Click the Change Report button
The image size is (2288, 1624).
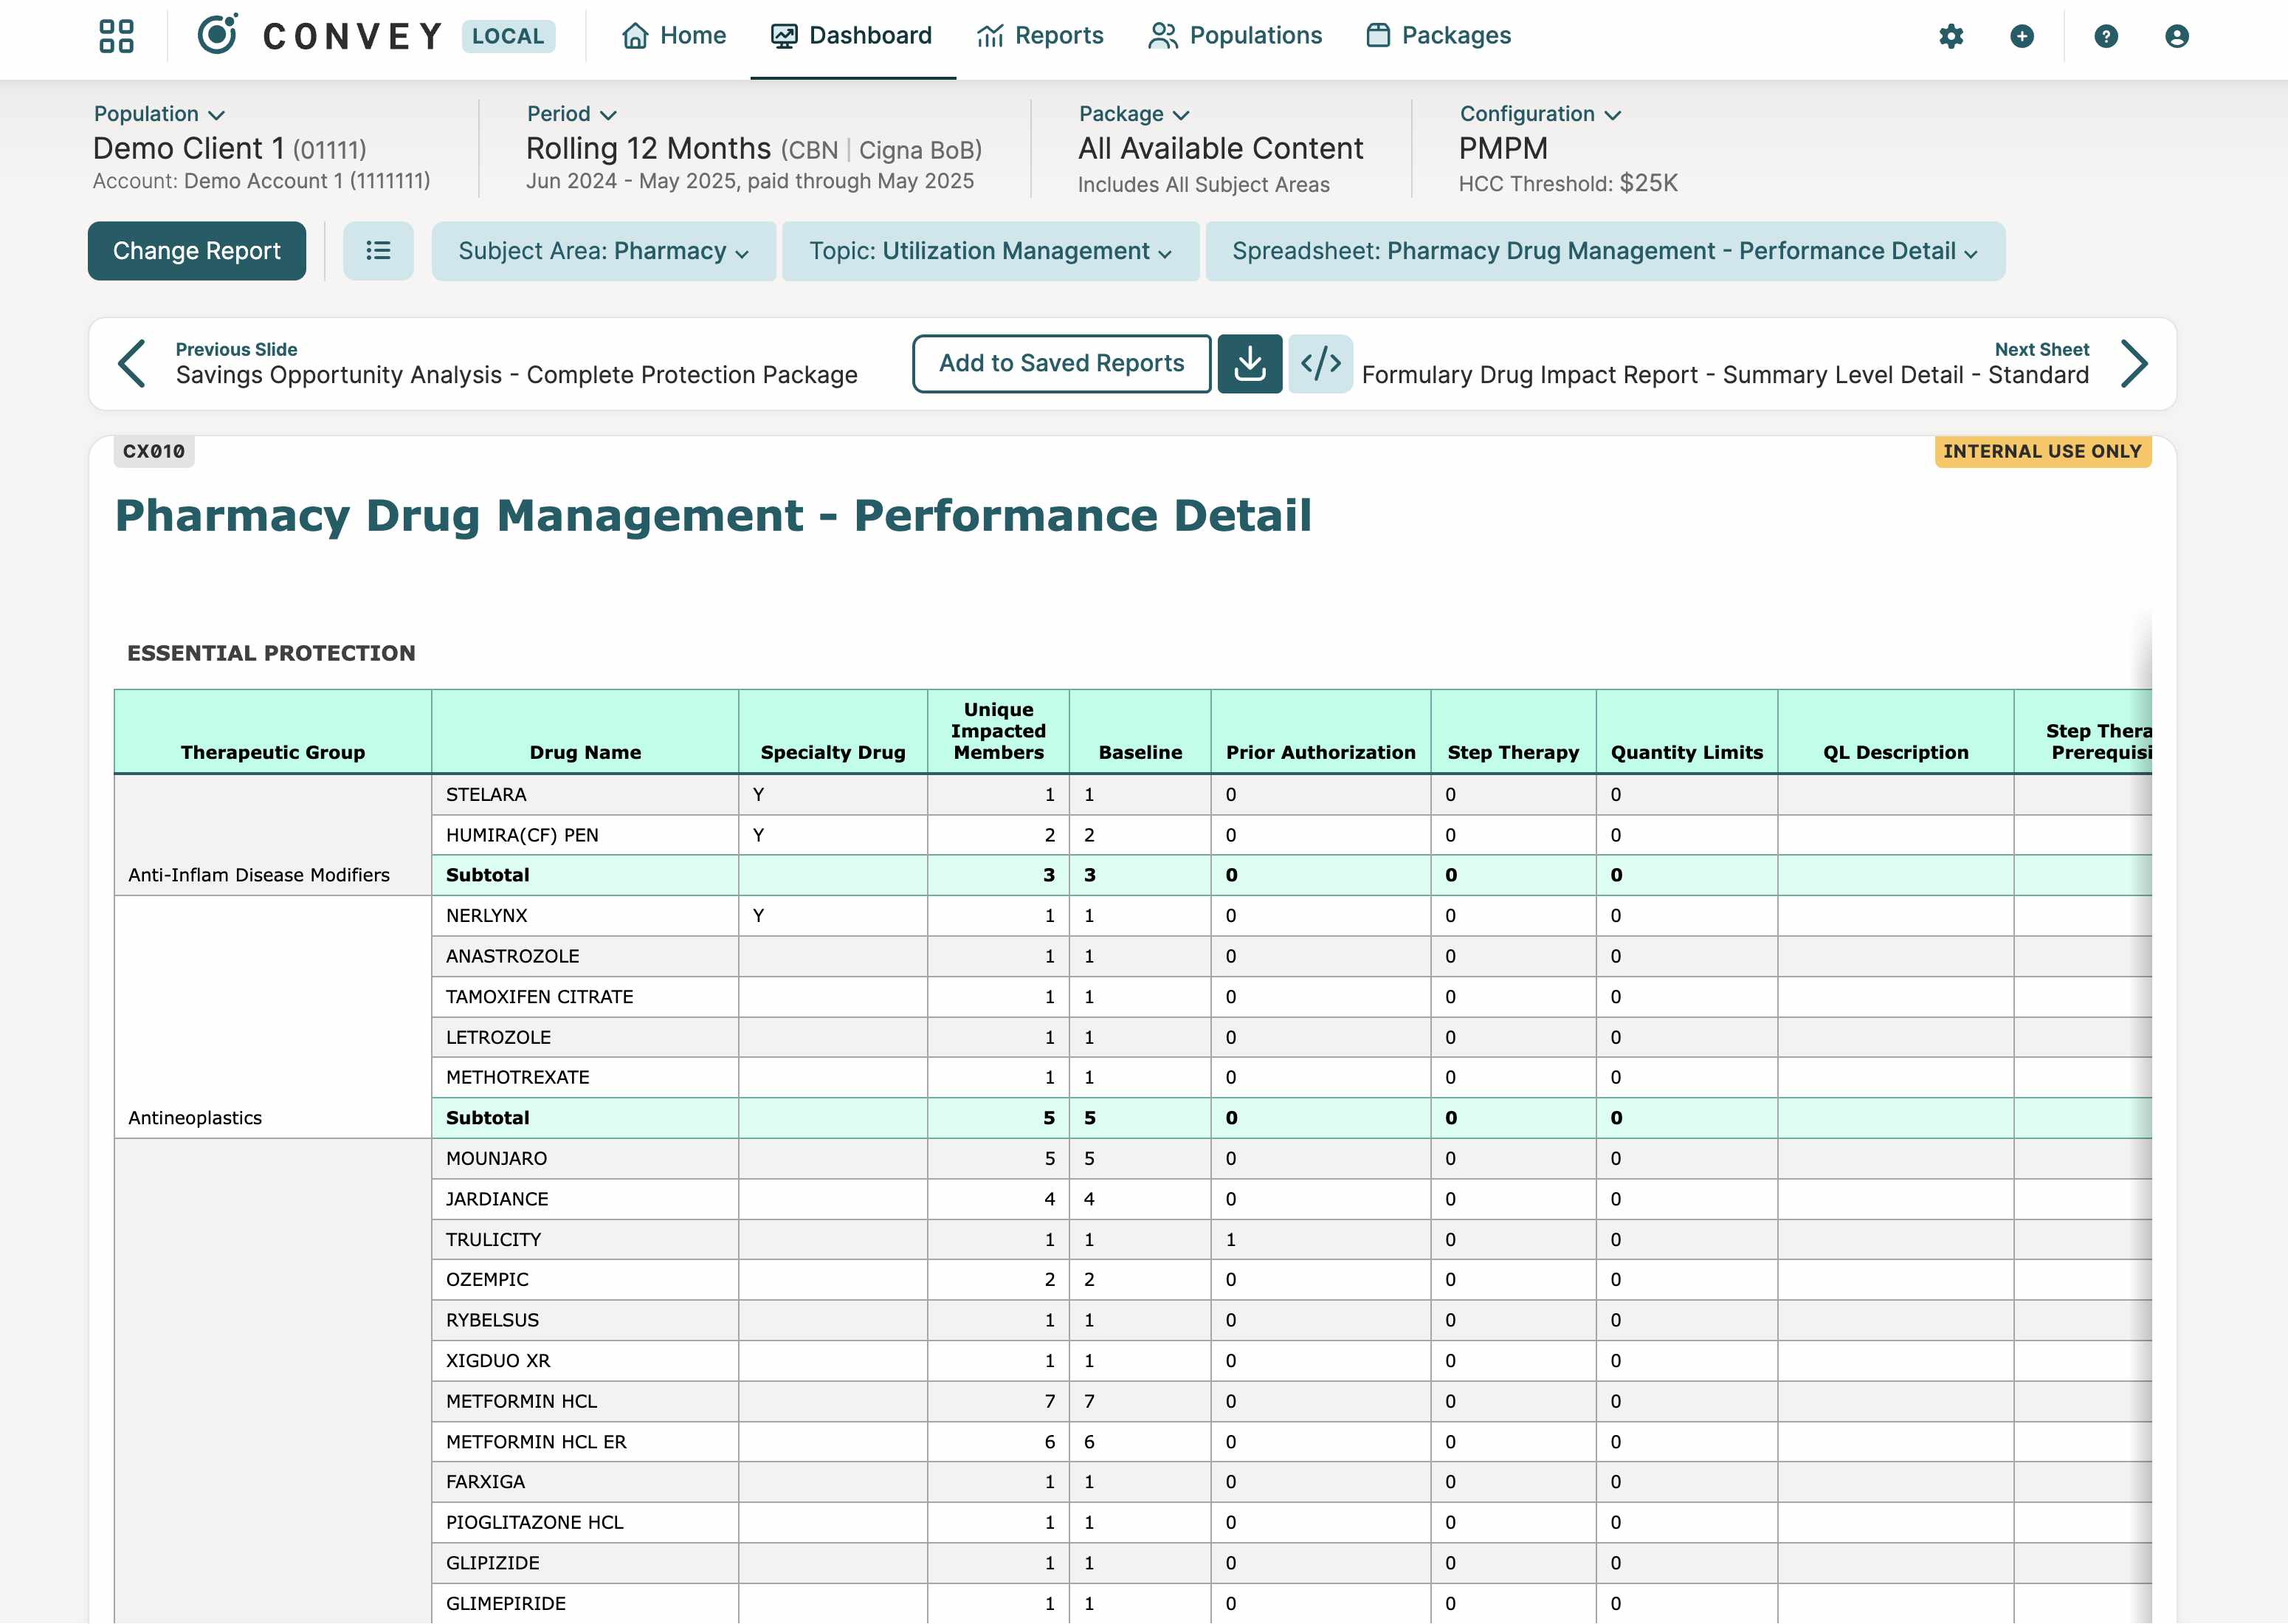pyautogui.click(x=197, y=251)
